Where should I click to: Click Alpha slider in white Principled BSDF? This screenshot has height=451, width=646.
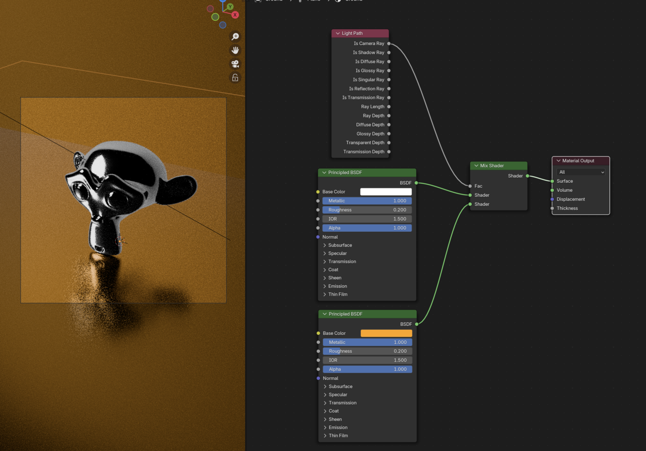(367, 228)
